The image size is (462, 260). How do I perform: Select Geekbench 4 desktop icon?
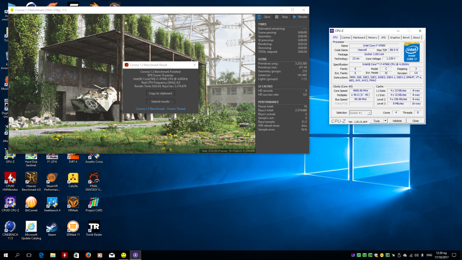pos(52,205)
